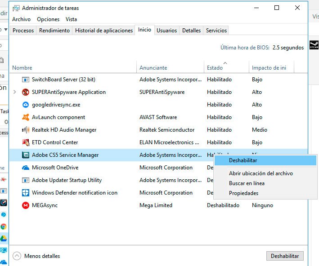Choose Buscar en línea menu entry
Screen dimensions: 319x266
coord(265,183)
